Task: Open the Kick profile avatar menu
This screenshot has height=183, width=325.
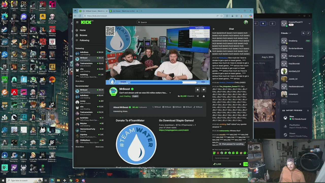Action: pyautogui.click(x=246, y=22)
